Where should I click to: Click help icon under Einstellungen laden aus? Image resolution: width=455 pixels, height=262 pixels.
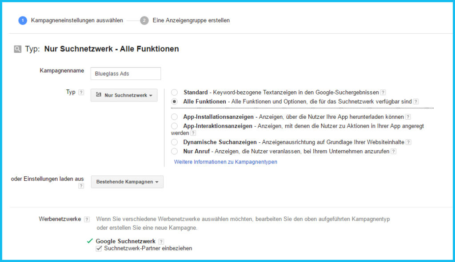point(81,186)
